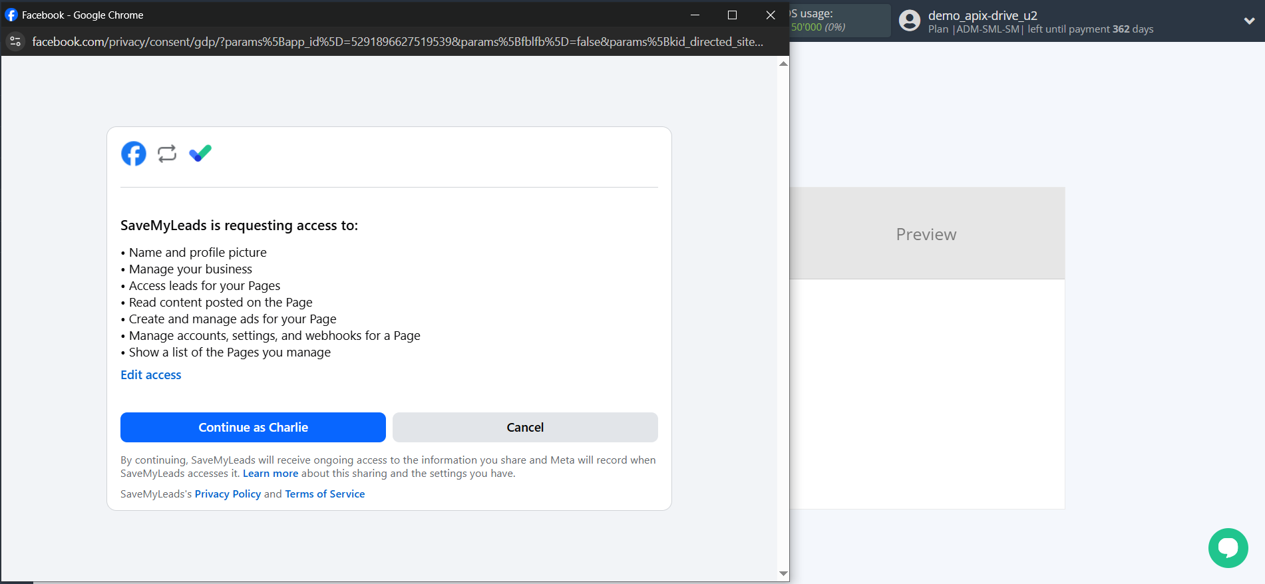The height and width of the screenshot is (584, 1265).
Task: Cancel the Facebook access request
Action: (525, 427)
